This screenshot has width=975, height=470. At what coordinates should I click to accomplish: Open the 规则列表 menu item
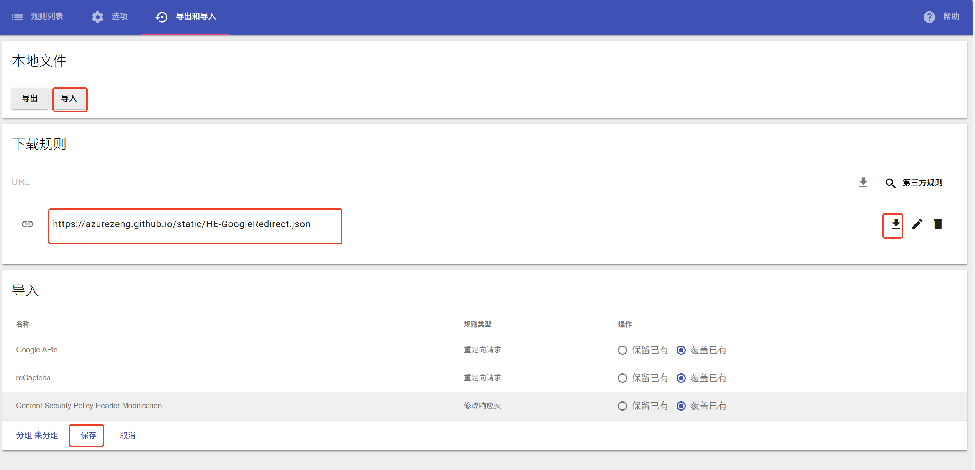[x=47, y=17]
